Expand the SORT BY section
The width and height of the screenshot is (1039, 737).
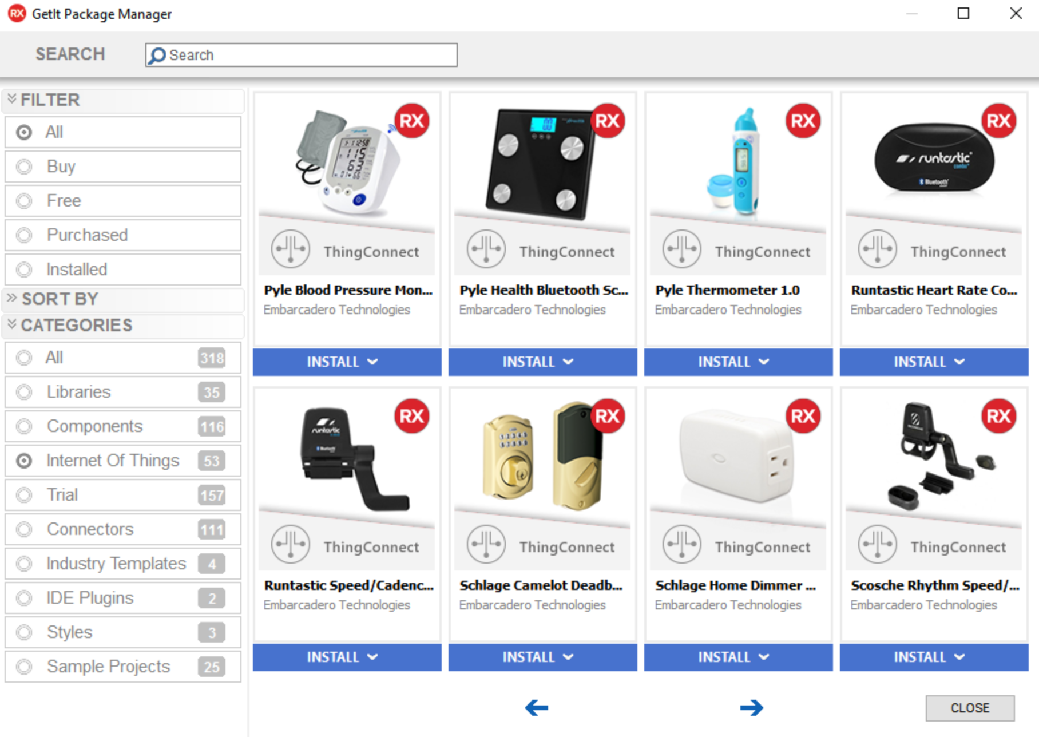click(x=122, y=299)
